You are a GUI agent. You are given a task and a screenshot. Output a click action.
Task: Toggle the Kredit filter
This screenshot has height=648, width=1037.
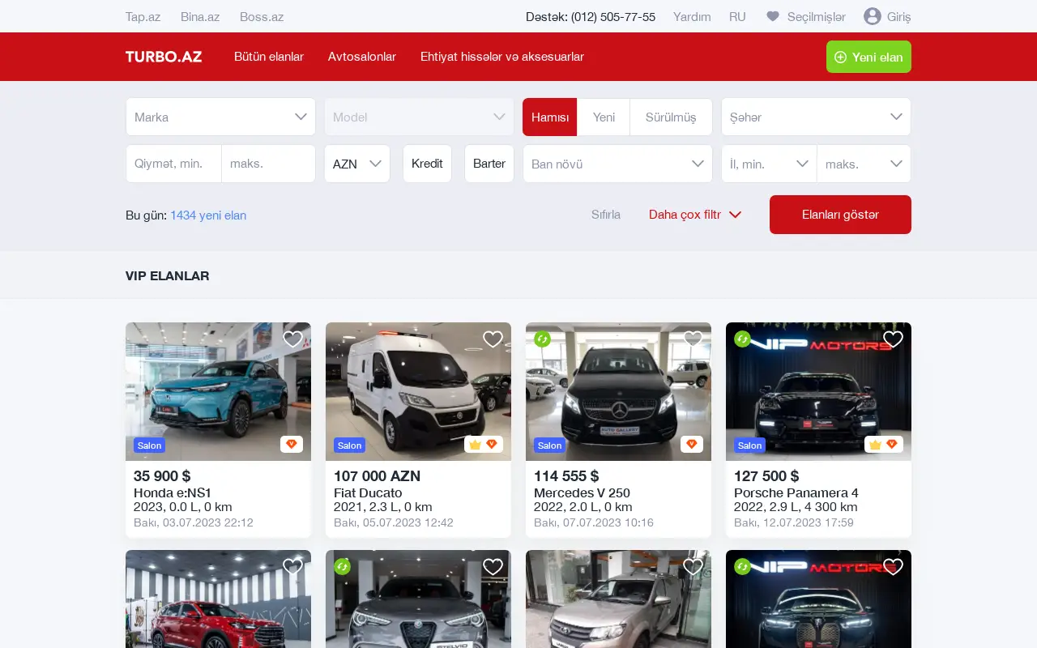[x=427, y=164]
